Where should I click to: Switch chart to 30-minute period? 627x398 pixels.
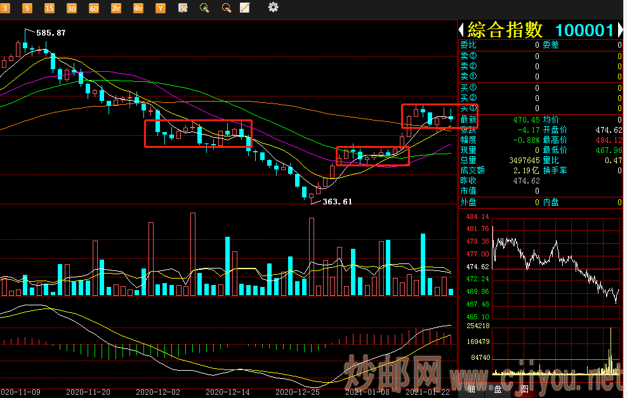point(72,8)
